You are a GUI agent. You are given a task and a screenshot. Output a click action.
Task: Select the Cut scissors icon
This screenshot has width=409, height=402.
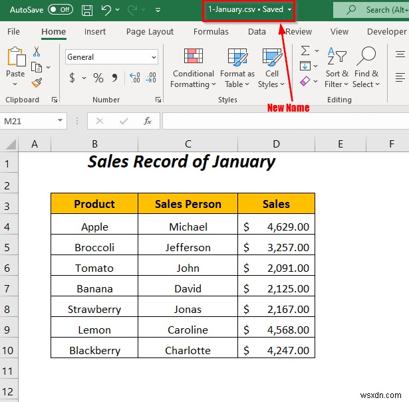[x=36, y=52]
